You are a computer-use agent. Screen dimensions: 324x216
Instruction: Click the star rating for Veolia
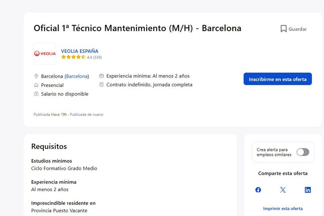click(x=73, y=57)
